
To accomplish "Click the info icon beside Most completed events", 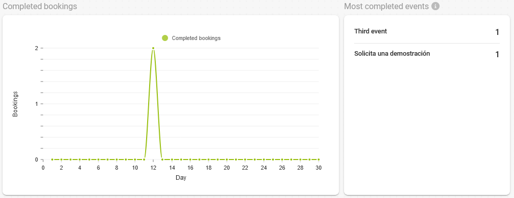I will pyautogui.click(x=435, y=6).
